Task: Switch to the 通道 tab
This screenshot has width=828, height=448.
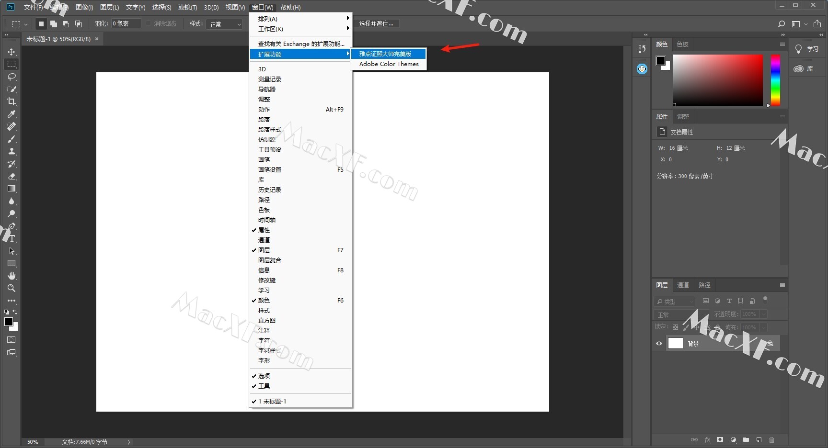Action: 683,285
